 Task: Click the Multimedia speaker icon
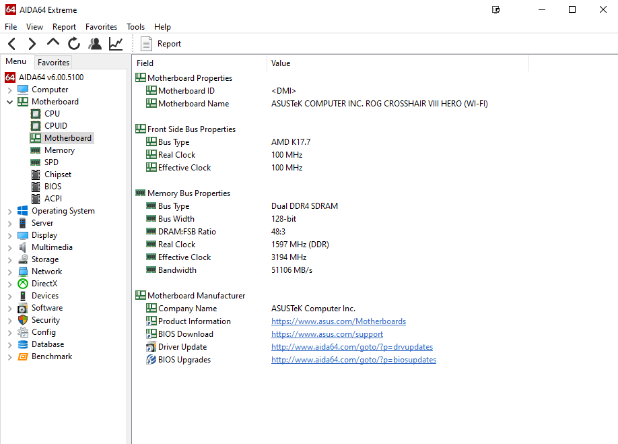[x=22, y=247]
